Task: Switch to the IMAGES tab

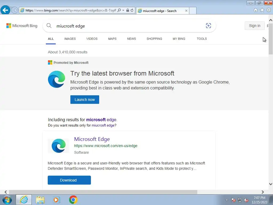Action: pos(70,39)
